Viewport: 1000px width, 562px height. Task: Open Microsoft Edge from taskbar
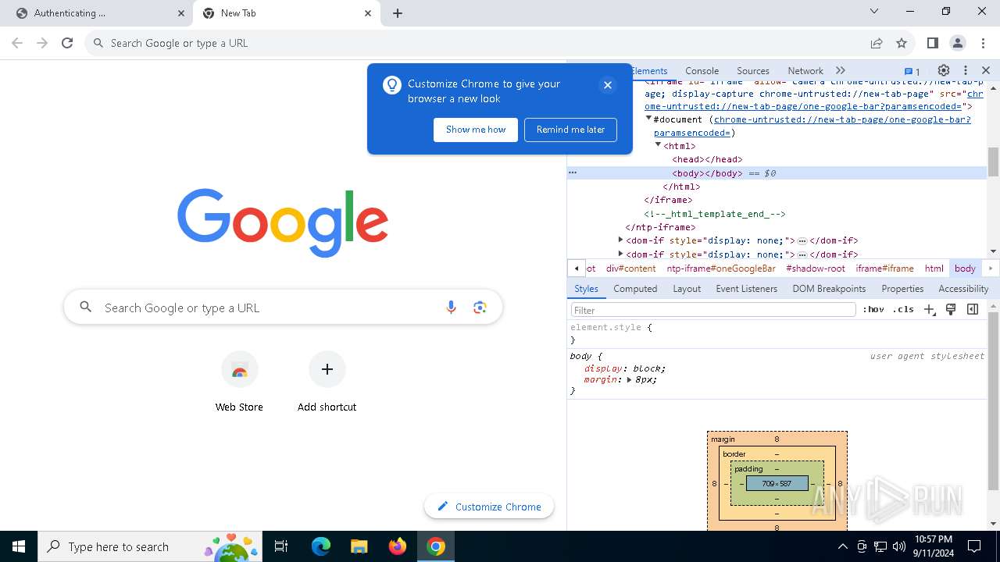click(x=321, y=546)
